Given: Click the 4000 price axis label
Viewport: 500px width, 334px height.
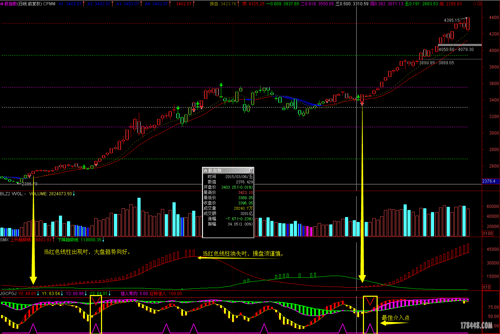Looking at the screenshot, I should coord(494,51).
